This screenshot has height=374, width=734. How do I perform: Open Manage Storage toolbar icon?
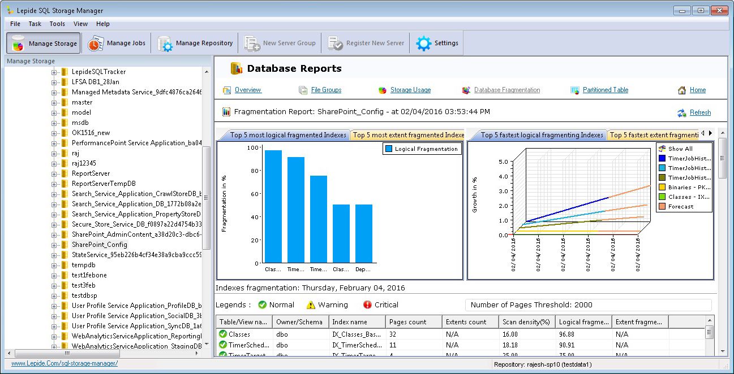tap(18, 44)
